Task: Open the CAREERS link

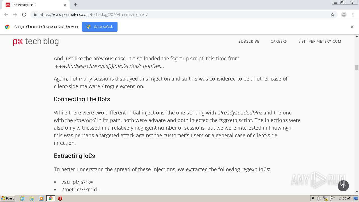Action: coord(279,41)
